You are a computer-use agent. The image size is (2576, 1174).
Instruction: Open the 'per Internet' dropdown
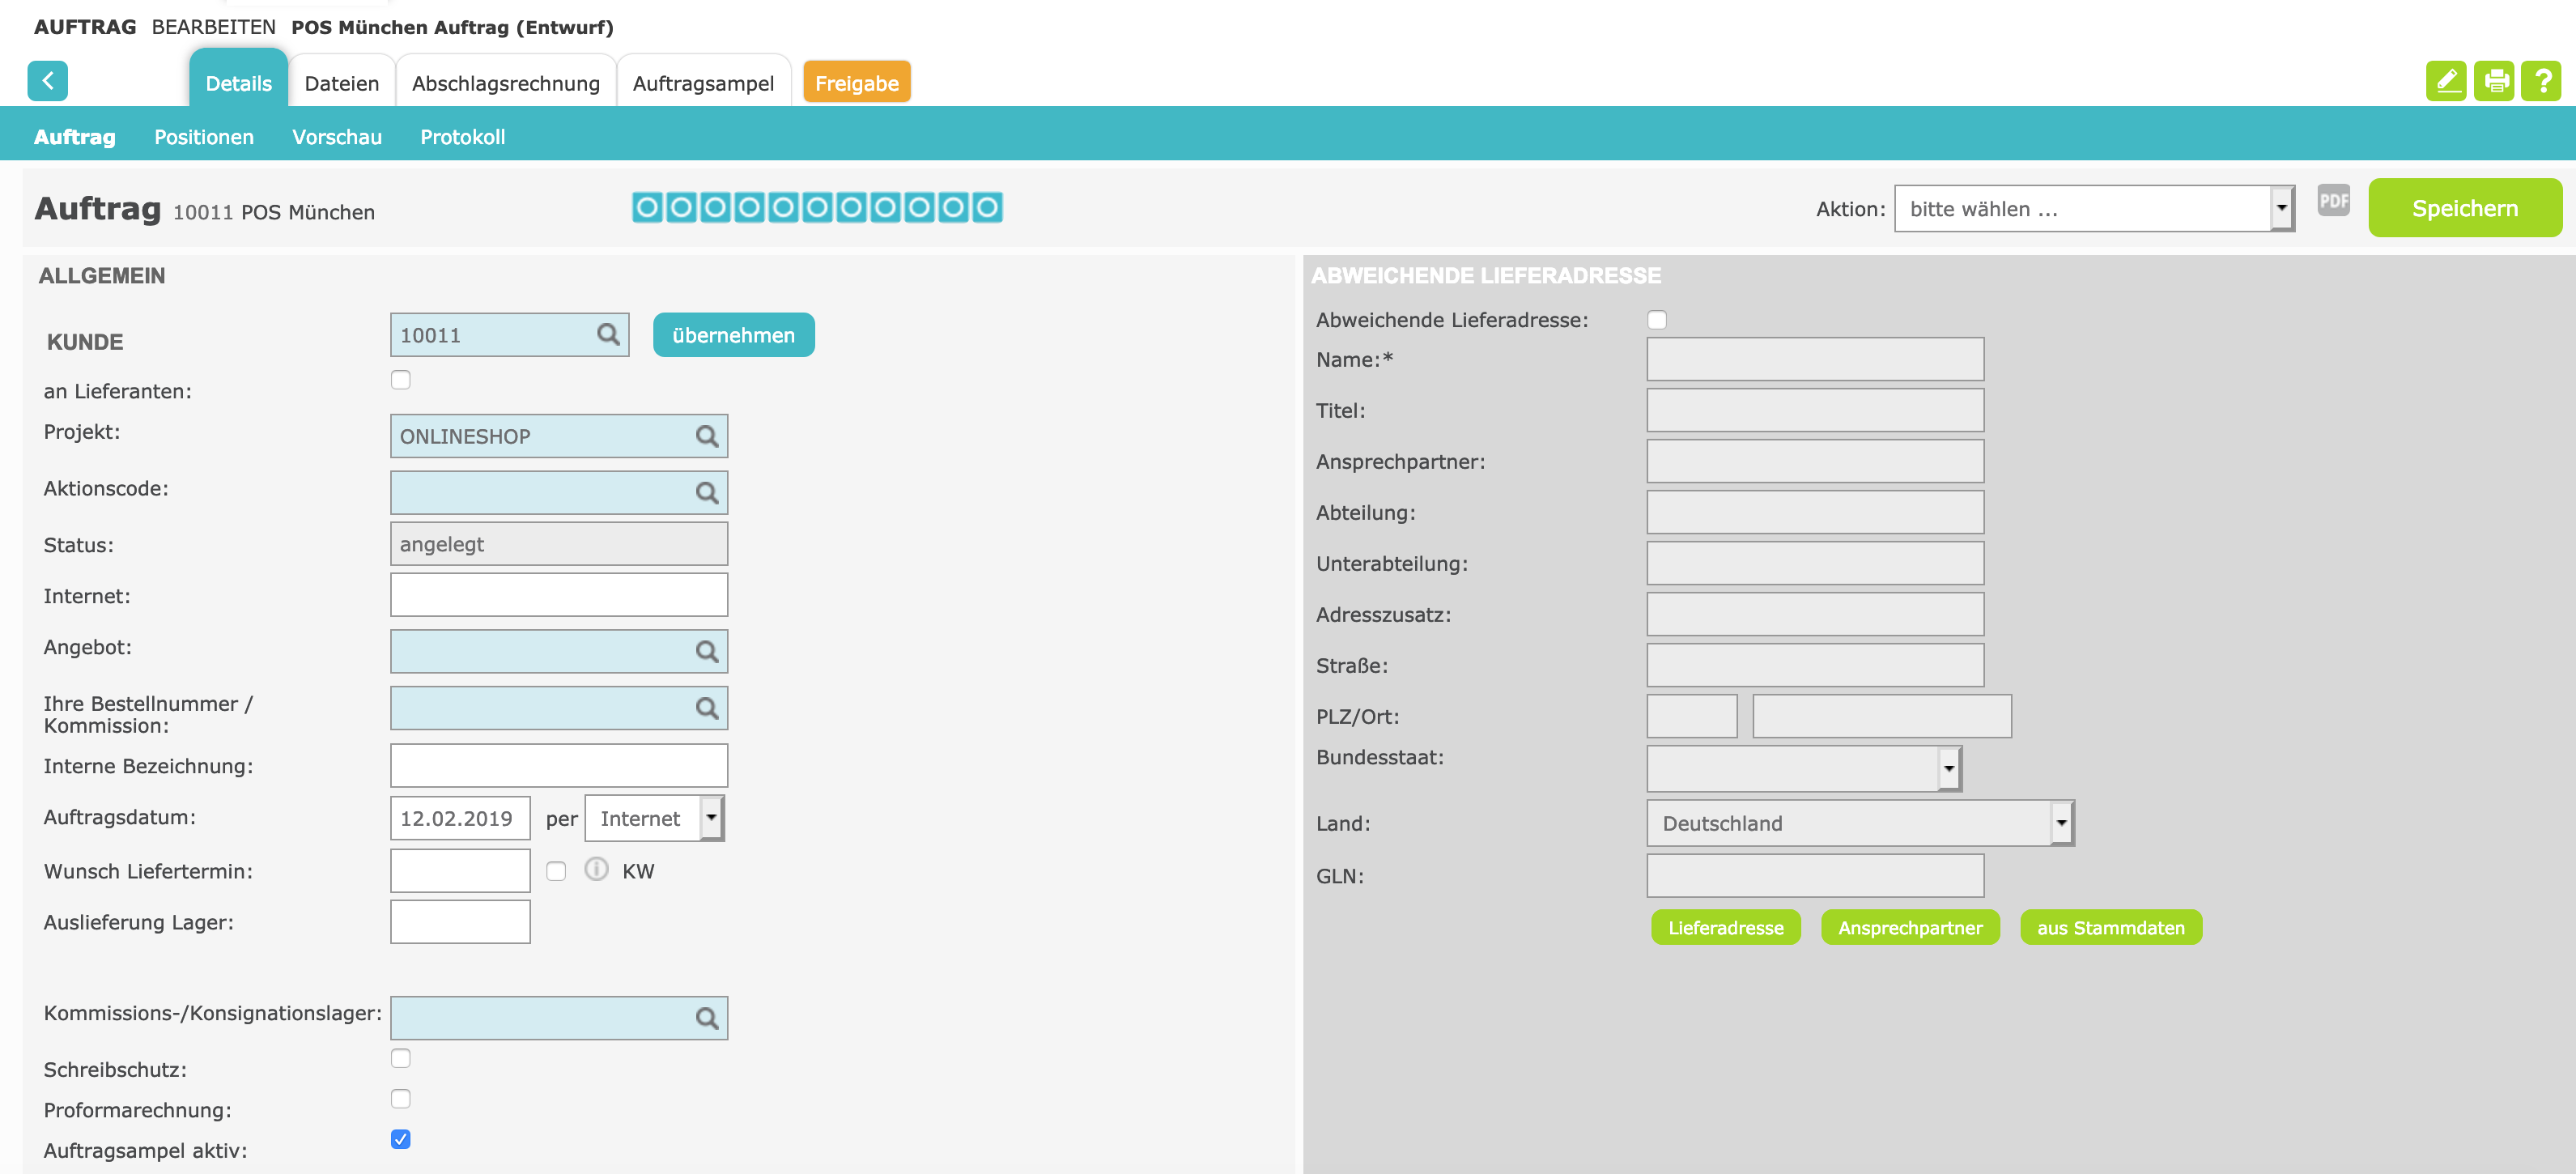click(x=654, y=819)
